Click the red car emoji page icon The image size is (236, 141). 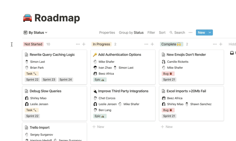pyautogui.click(x=27, y=18)
